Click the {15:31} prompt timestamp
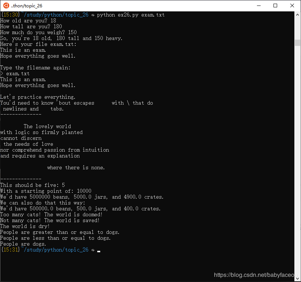This screenshot has height=282, width=301. (x=10, y=250)
